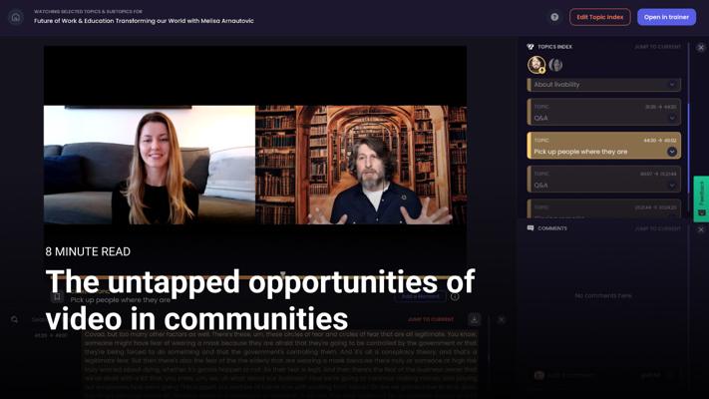Open the green Feedback side tab

pyautogui.click(x=701, y=199)
